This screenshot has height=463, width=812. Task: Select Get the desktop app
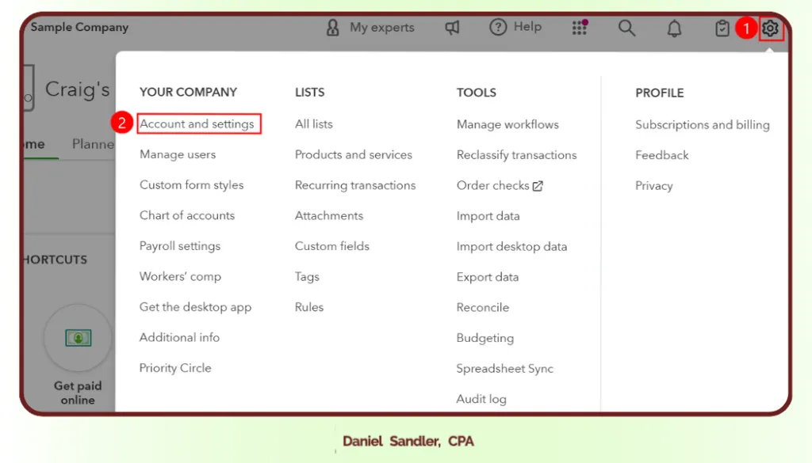click(x=195, y=307)
